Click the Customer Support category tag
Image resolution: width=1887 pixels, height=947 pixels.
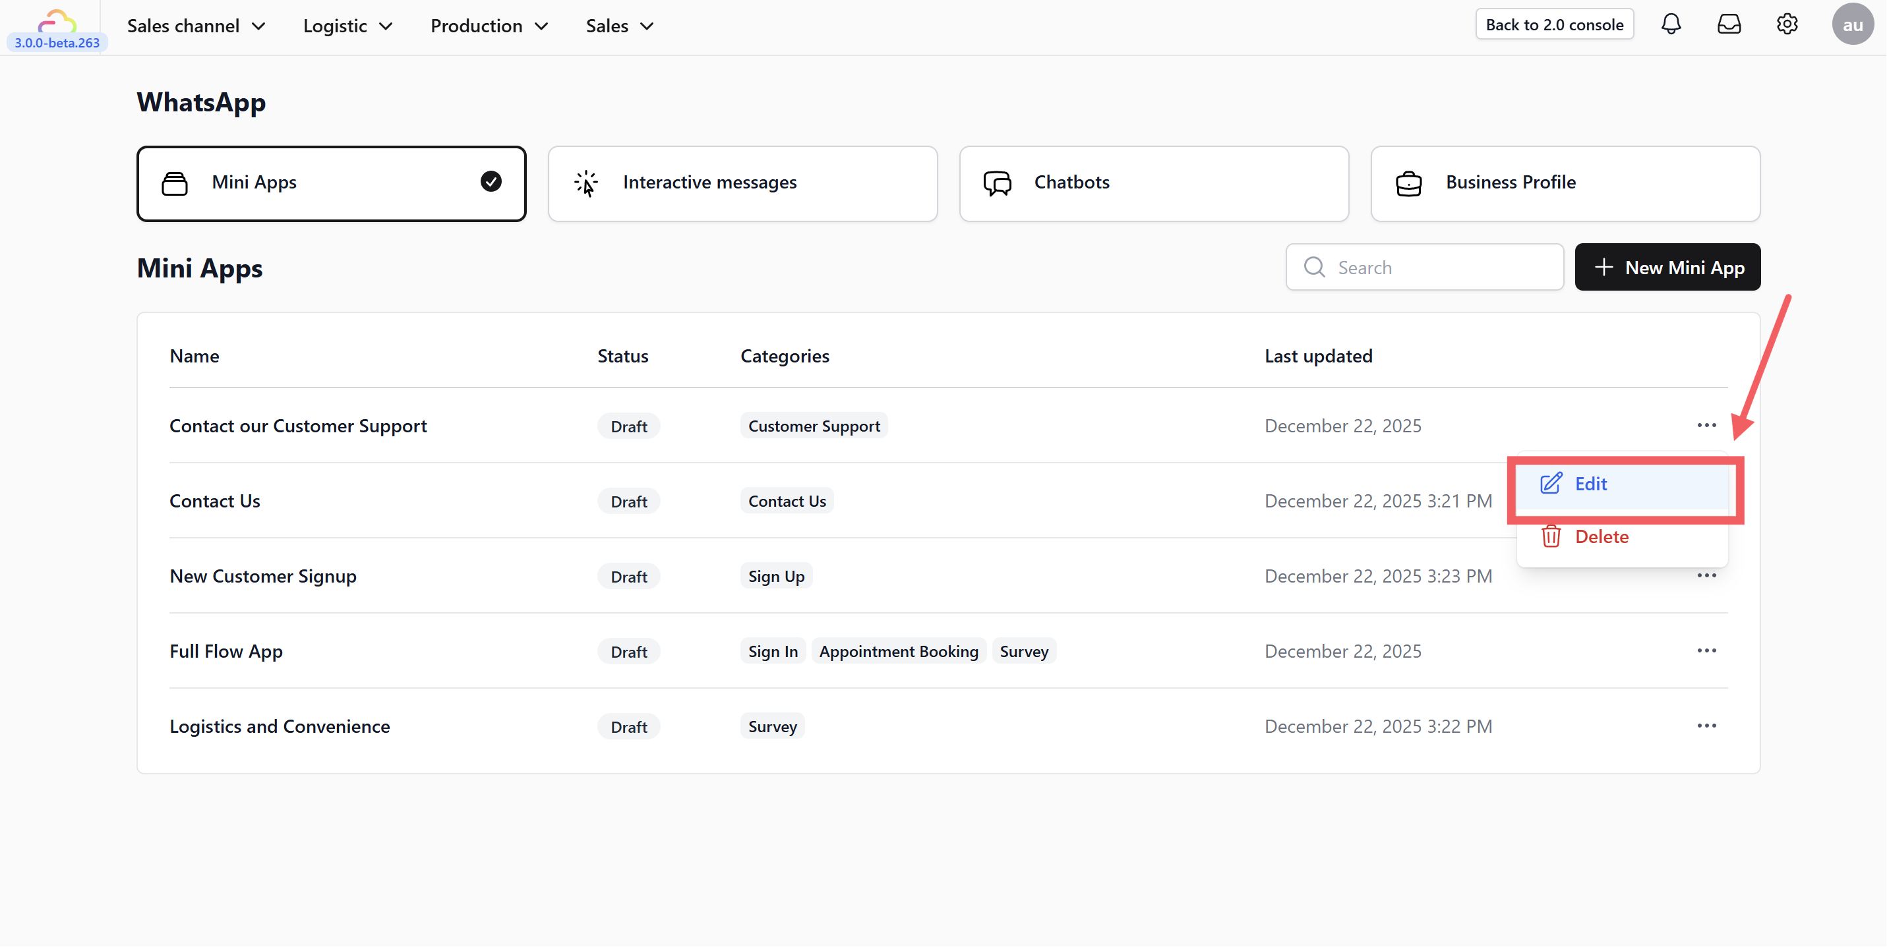[814, 426]
